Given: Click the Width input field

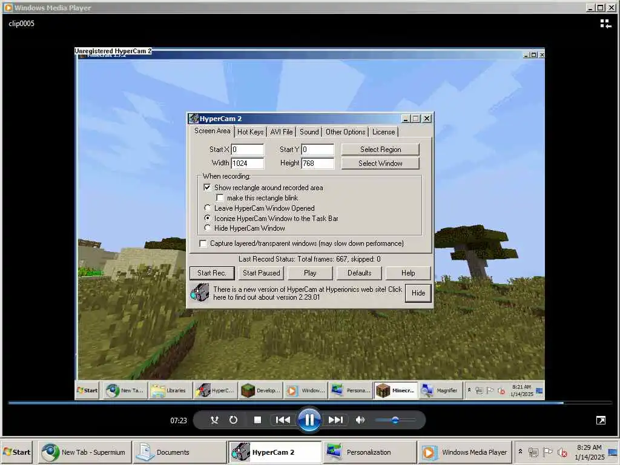Looking at the screenshot, I should tap(247, 163).
